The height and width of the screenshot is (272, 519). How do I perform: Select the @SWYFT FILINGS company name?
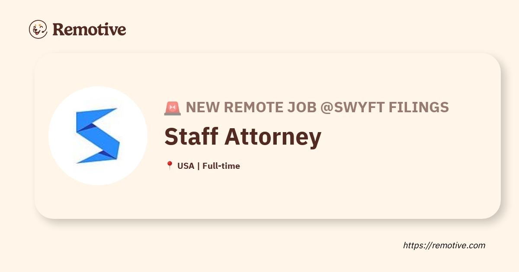point(384,108)
